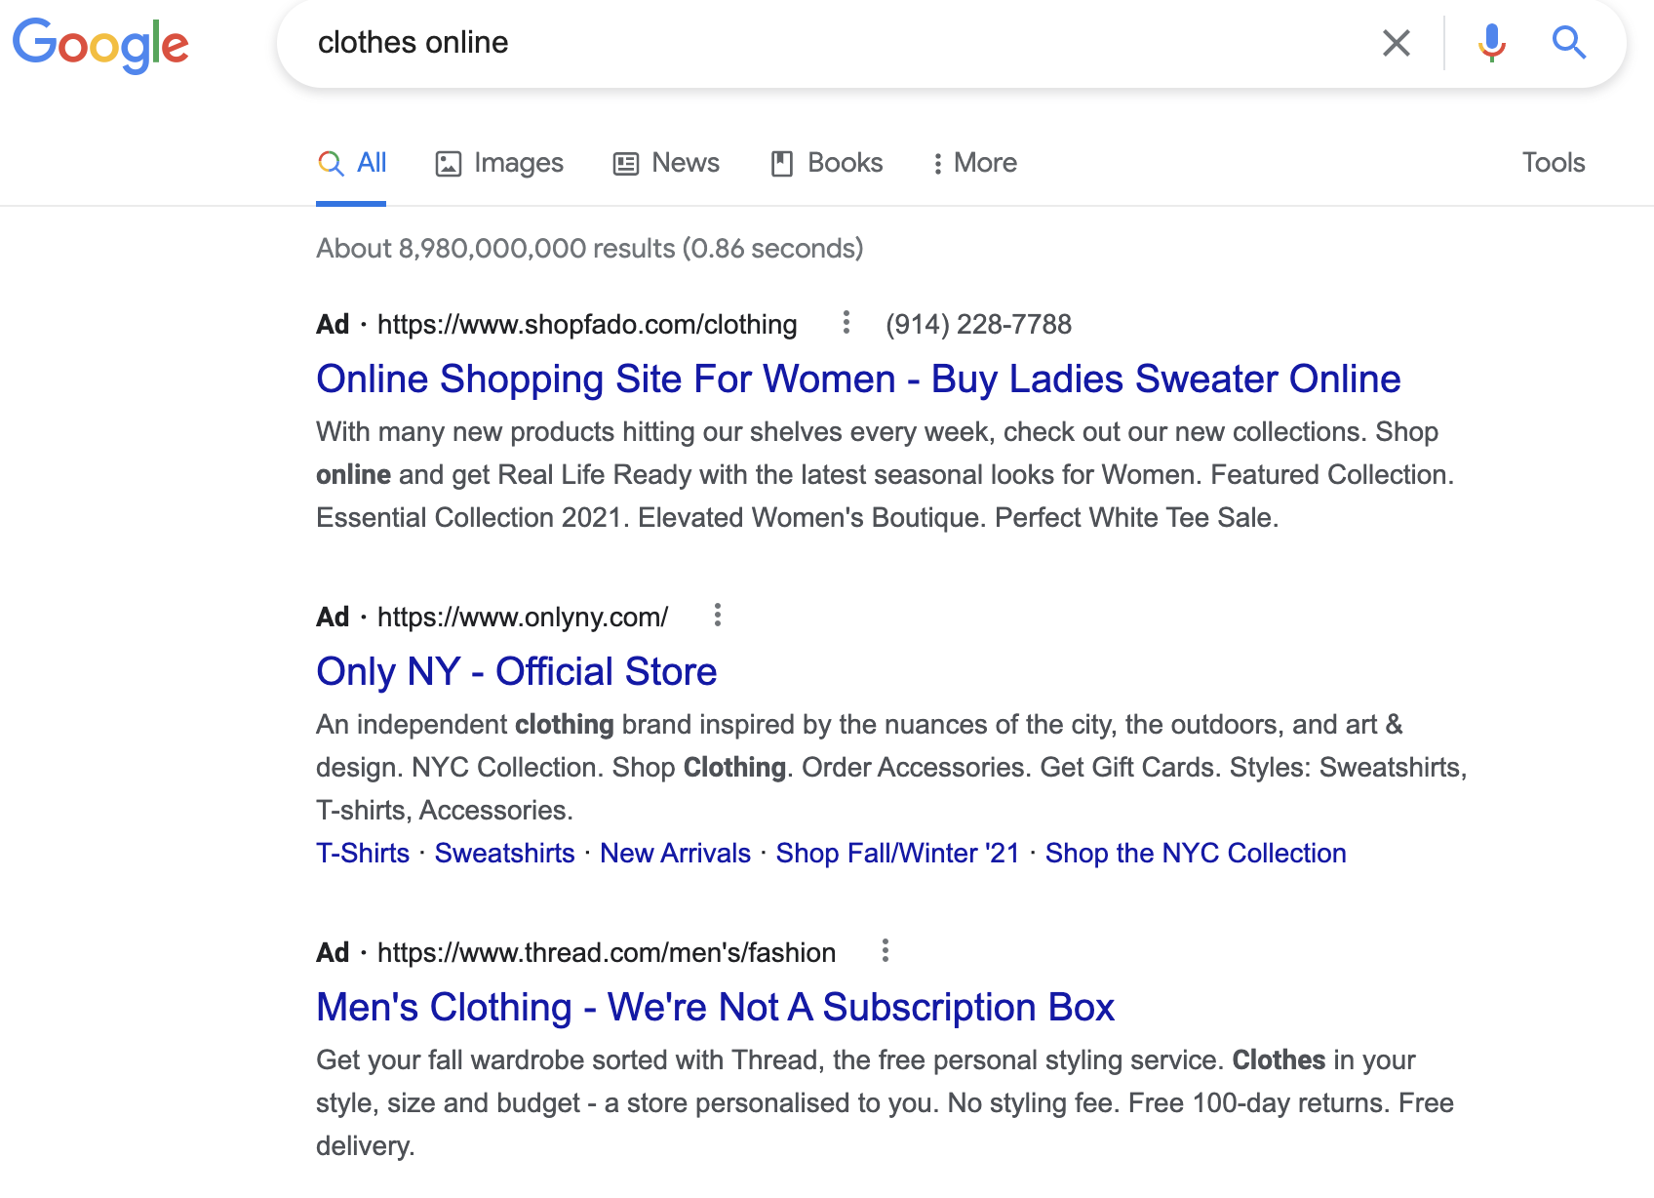
Task: Click the Google logo
Action: coord(100,45)
